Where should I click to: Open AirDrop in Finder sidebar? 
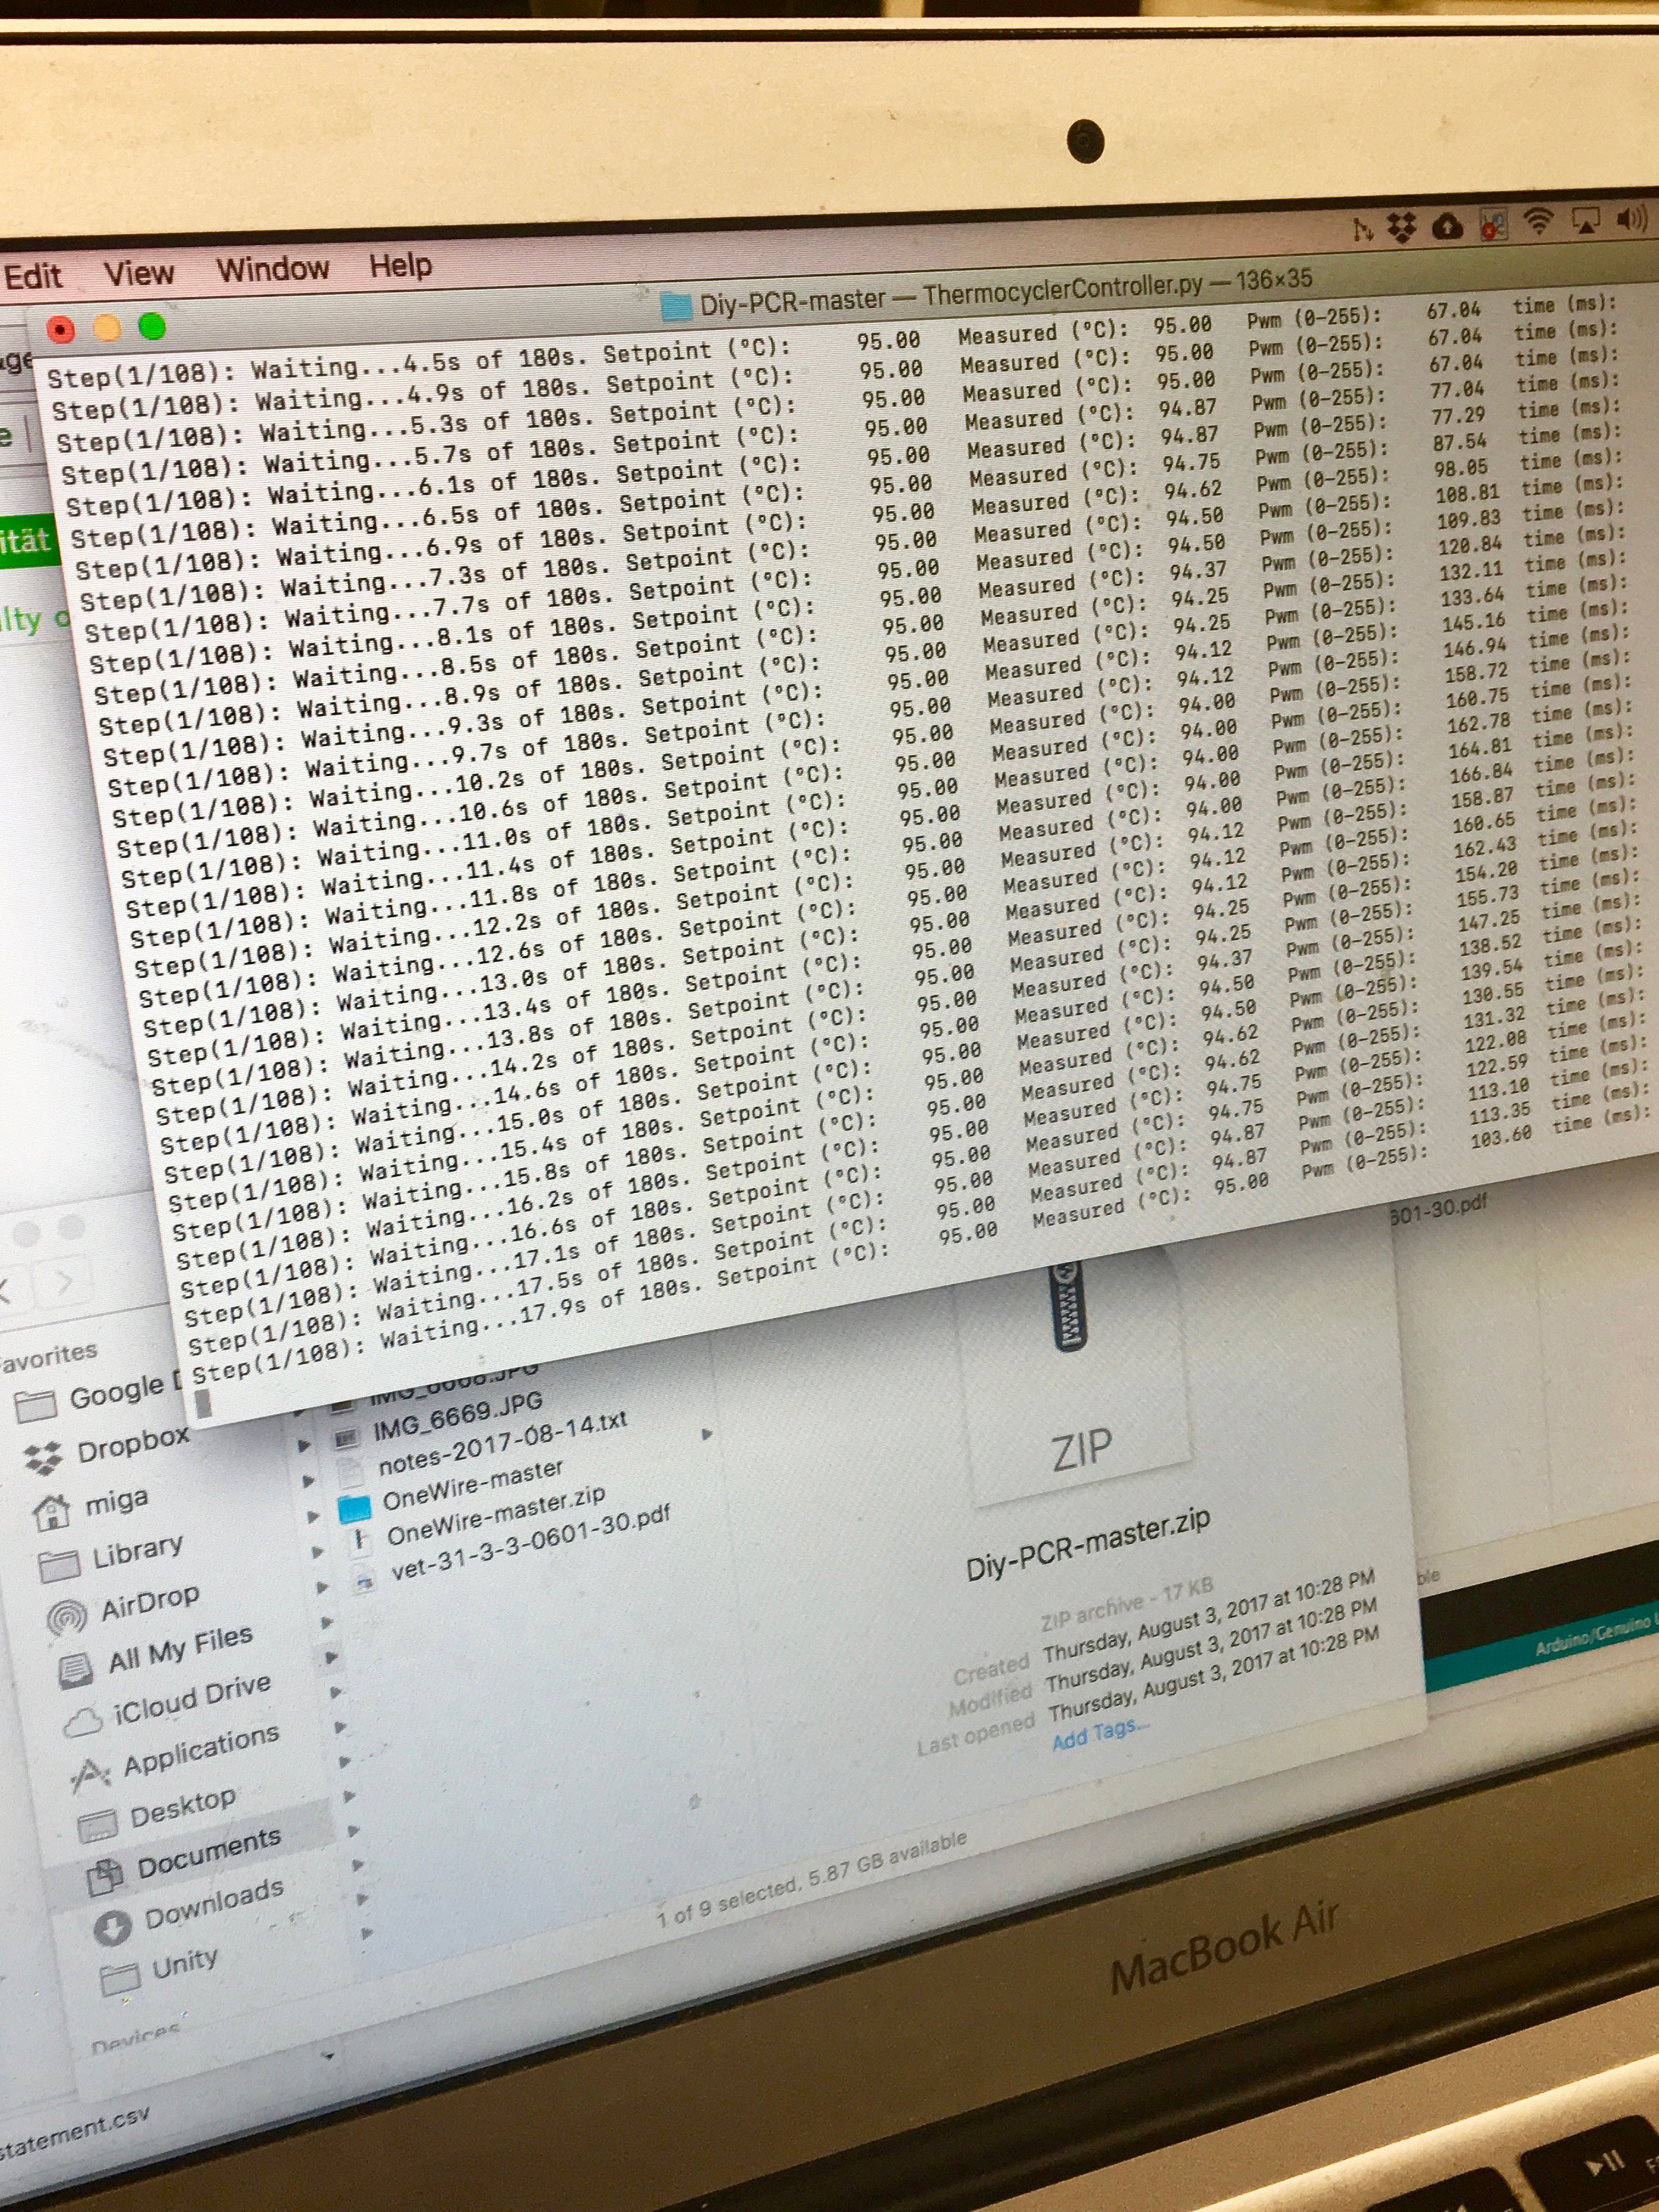(x=123, y=1608)
